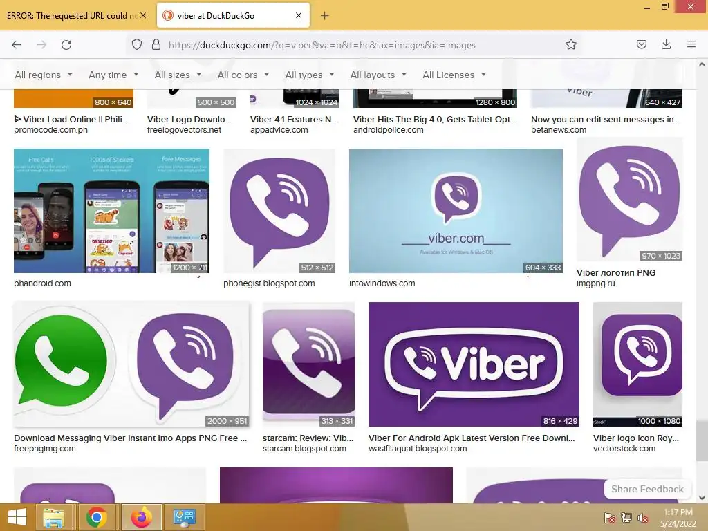Visit the intowindows.com source link

point(382,283)
